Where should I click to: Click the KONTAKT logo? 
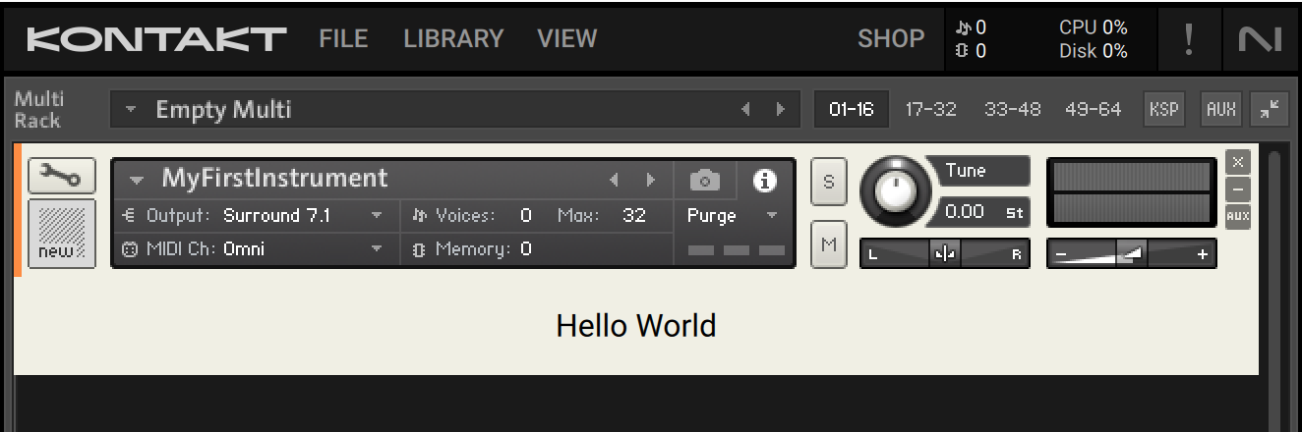pyautogui.click(x=157, y=39)
